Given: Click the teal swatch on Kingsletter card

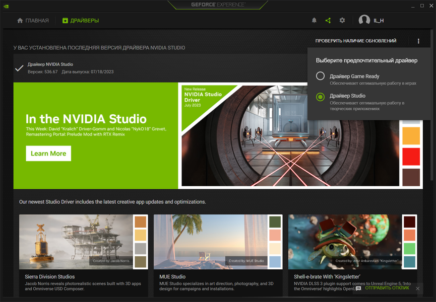Looking at the screenshot, I should [x=410, y=262].
